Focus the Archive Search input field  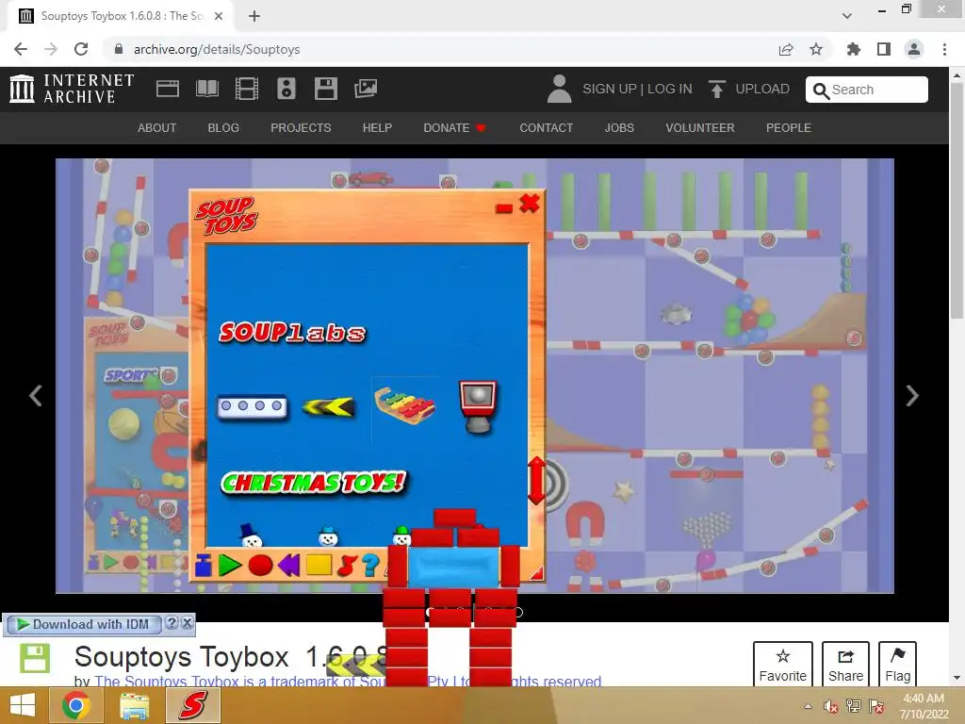pyautogui.click(x=867, y=90)
